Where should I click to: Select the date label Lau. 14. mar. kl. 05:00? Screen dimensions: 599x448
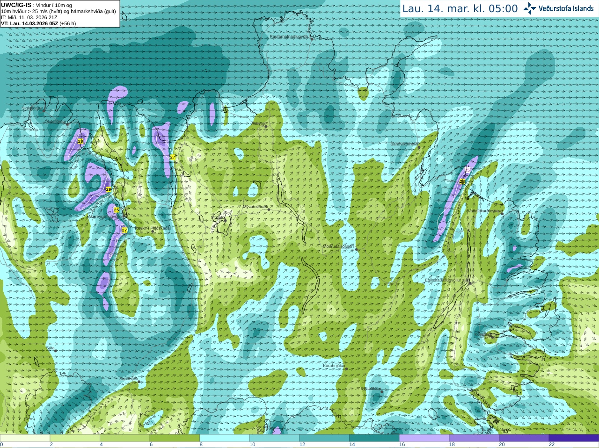(460, 9)
